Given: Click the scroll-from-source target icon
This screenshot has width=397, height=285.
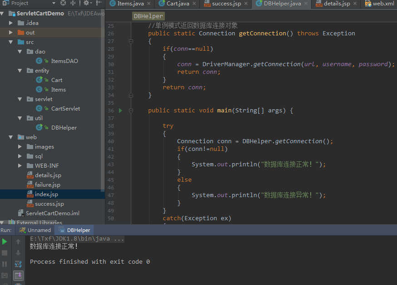Looking at the screenshot, I should (63, 3).
